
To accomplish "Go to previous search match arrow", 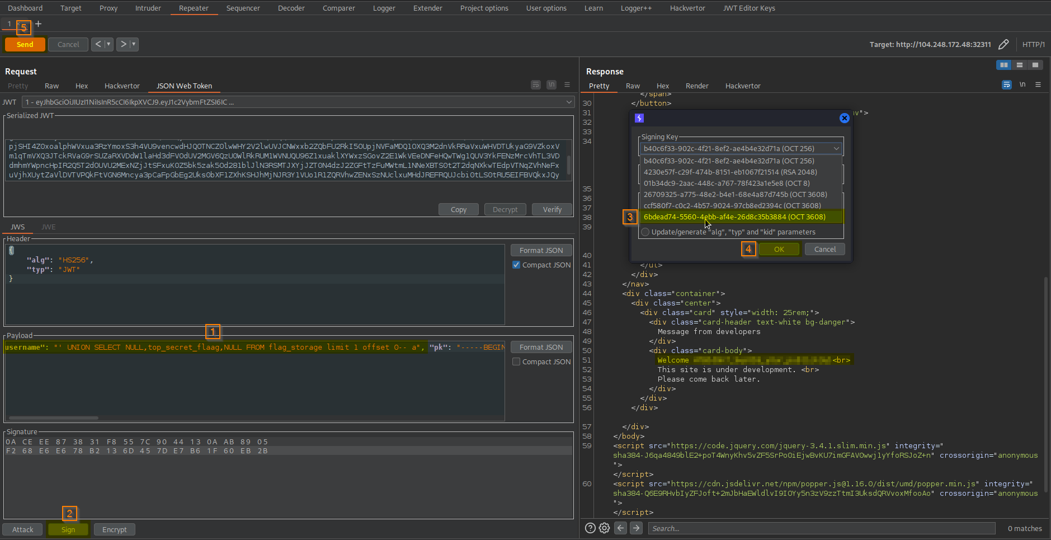I will [x=620, y=528].
